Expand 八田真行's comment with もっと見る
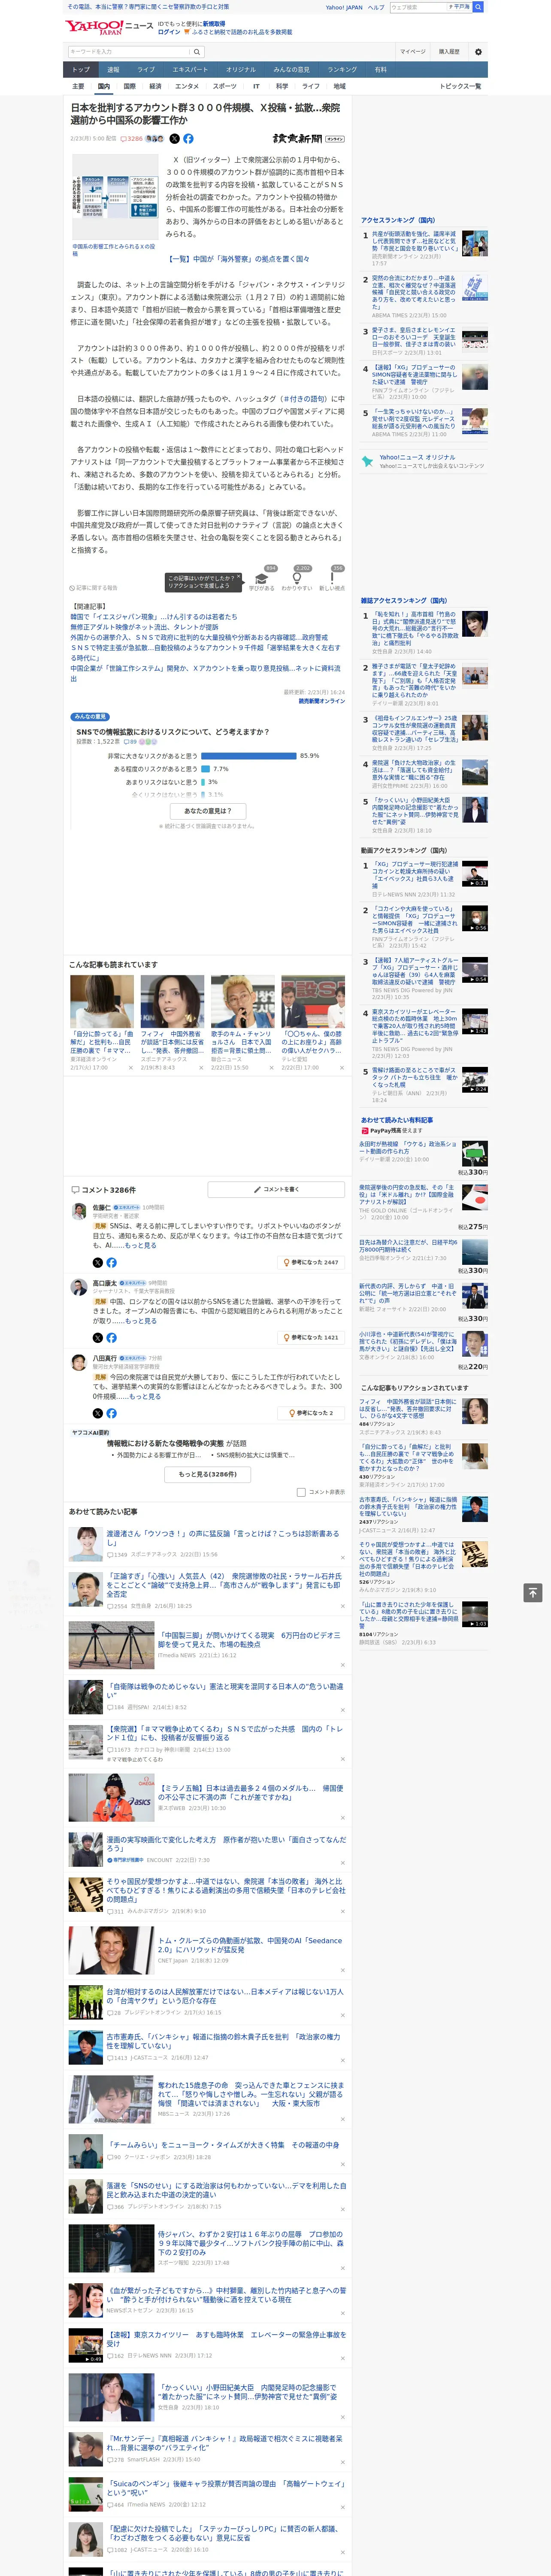This screenshot has height=2576, width=551. 145,1397
